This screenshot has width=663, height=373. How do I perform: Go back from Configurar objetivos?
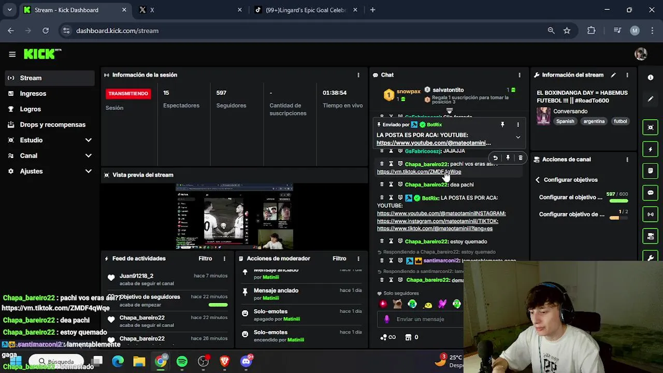[538, 180]
